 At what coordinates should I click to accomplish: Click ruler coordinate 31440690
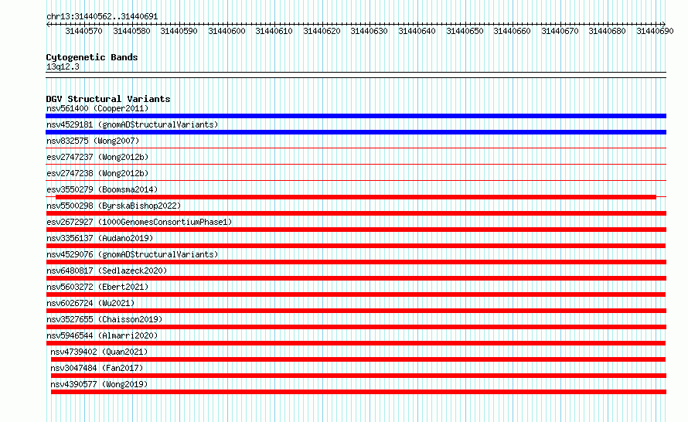tap(655, 31)
